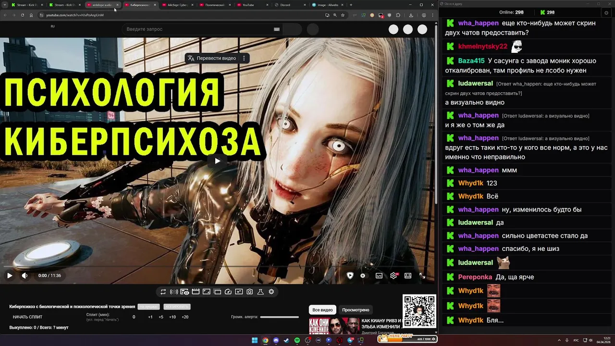Open the enhancer toolbar gear settings
This screenshot has height=346, width=615.
coord(271,292)
